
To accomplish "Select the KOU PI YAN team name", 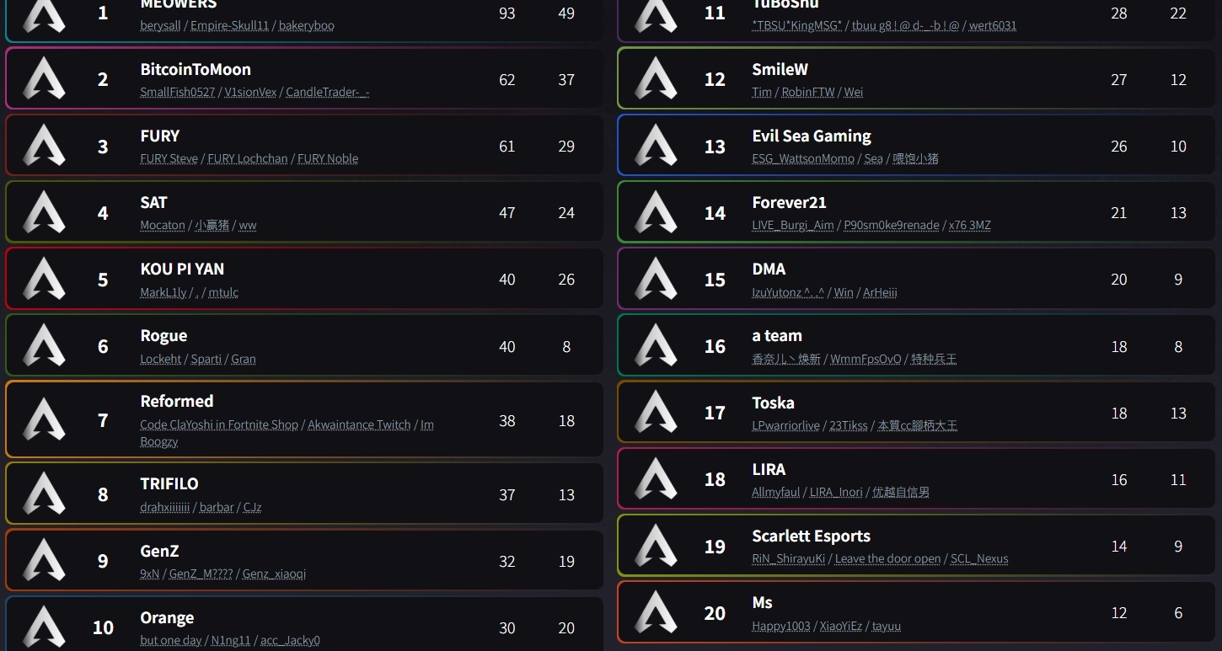I will (182, 269).
